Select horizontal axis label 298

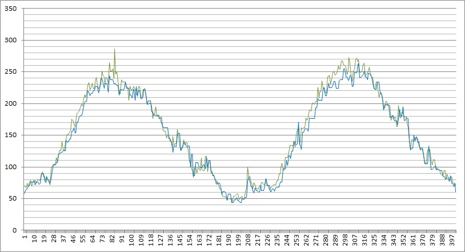pyautogui.click(x=345, y=241)
